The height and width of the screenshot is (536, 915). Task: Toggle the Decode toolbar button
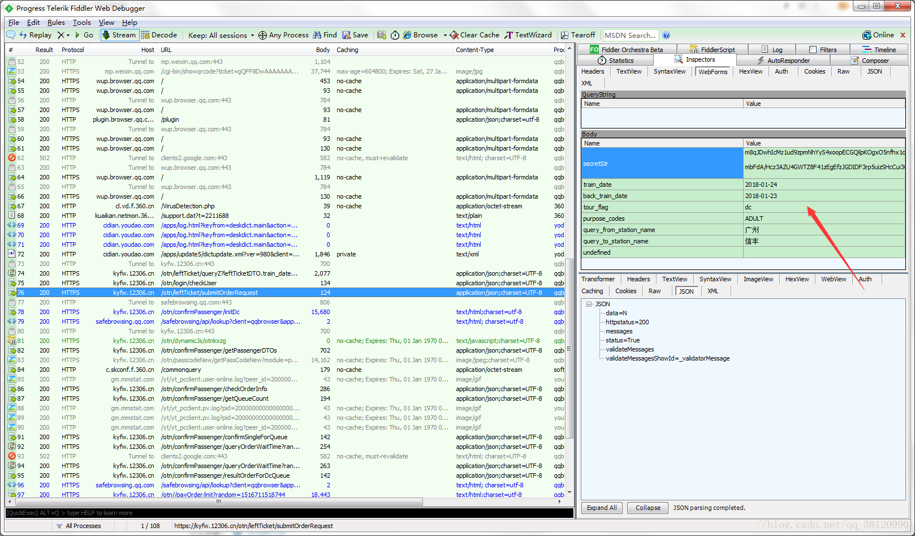(159, 35)
